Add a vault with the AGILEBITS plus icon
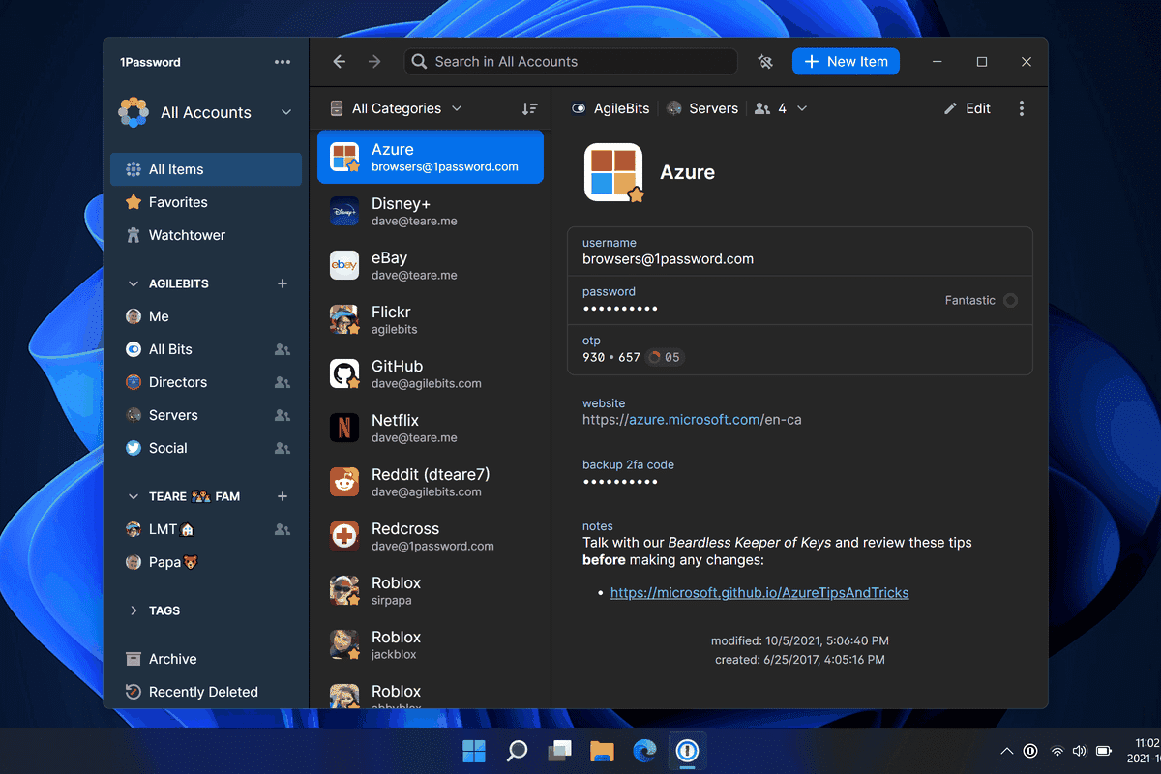The width and height of the screenshot is (1161, 774). [x=283, y=283]
